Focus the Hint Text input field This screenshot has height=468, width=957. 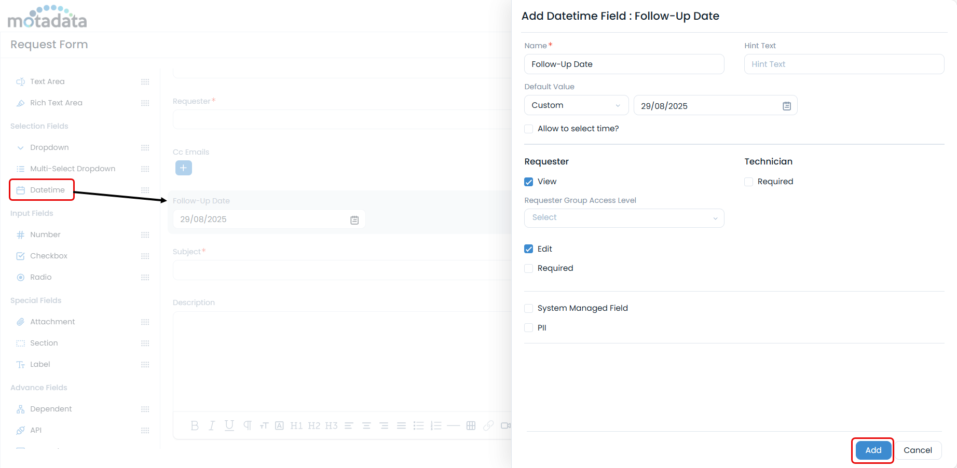point(843,64)
